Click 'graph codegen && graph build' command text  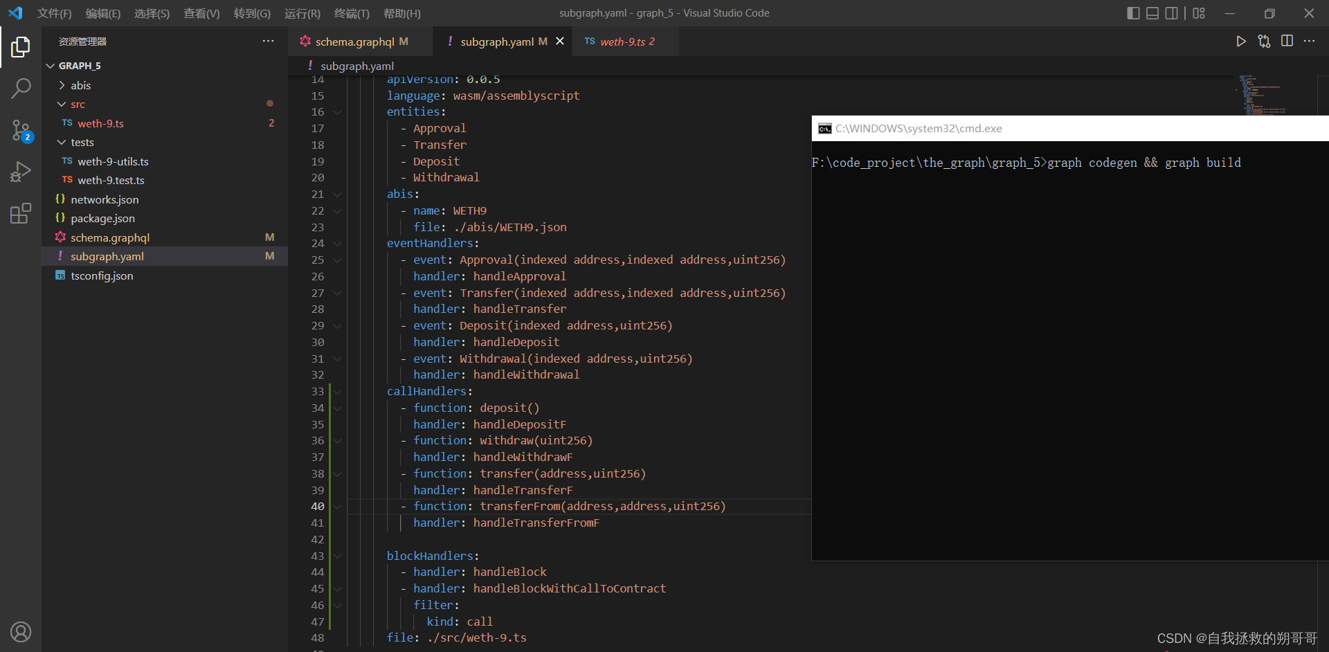click(1144, 163)
